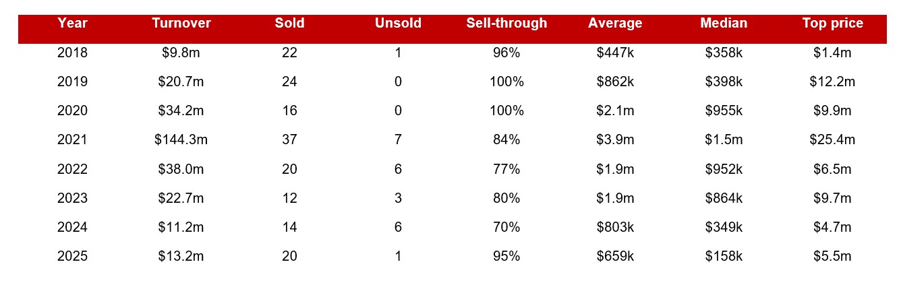Select the $34.2m turnover cell

pos(181,111)
